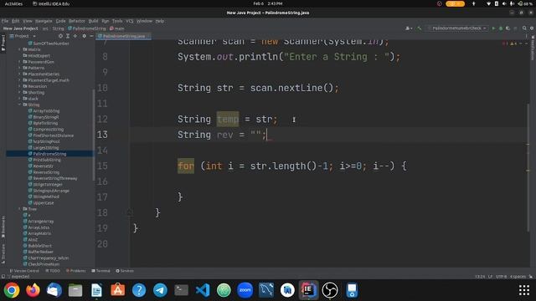This screenshot has width=536, height=301.
Task: Open Thunderbird mail from the dock
Action: coord(54,290)
